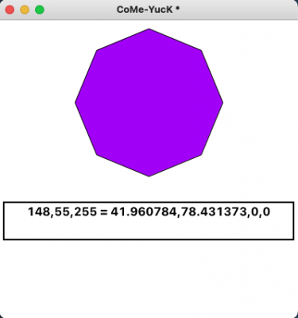Minimize the window with the yellow button

[x=25, y=10]
